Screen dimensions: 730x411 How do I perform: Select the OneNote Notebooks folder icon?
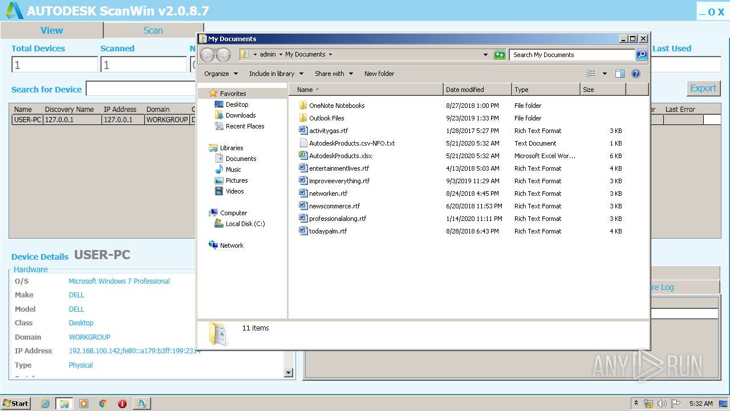303,106
